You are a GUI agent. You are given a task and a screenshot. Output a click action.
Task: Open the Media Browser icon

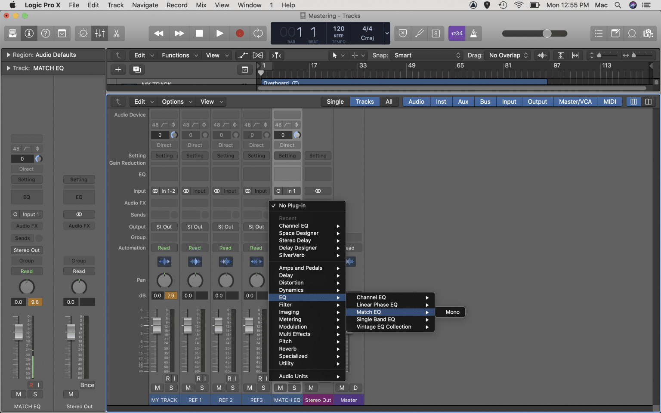(x=649, y=33)
